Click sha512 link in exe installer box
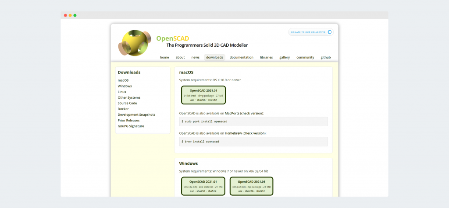This screenshot has height=208, width=449. 212,191
